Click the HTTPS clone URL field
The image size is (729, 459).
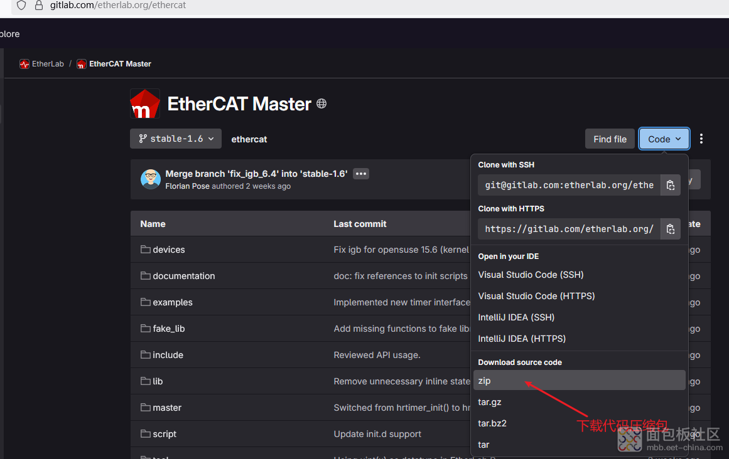[x=569, y=229]
